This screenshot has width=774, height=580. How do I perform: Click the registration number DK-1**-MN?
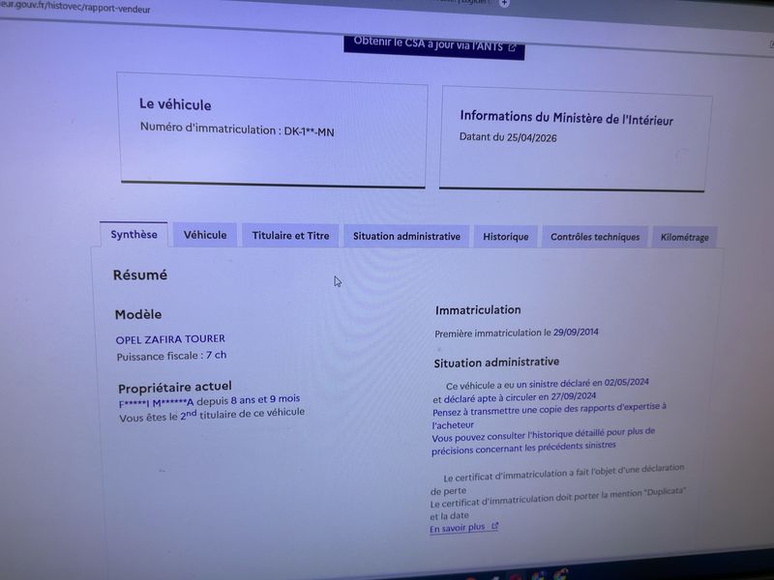309,131
